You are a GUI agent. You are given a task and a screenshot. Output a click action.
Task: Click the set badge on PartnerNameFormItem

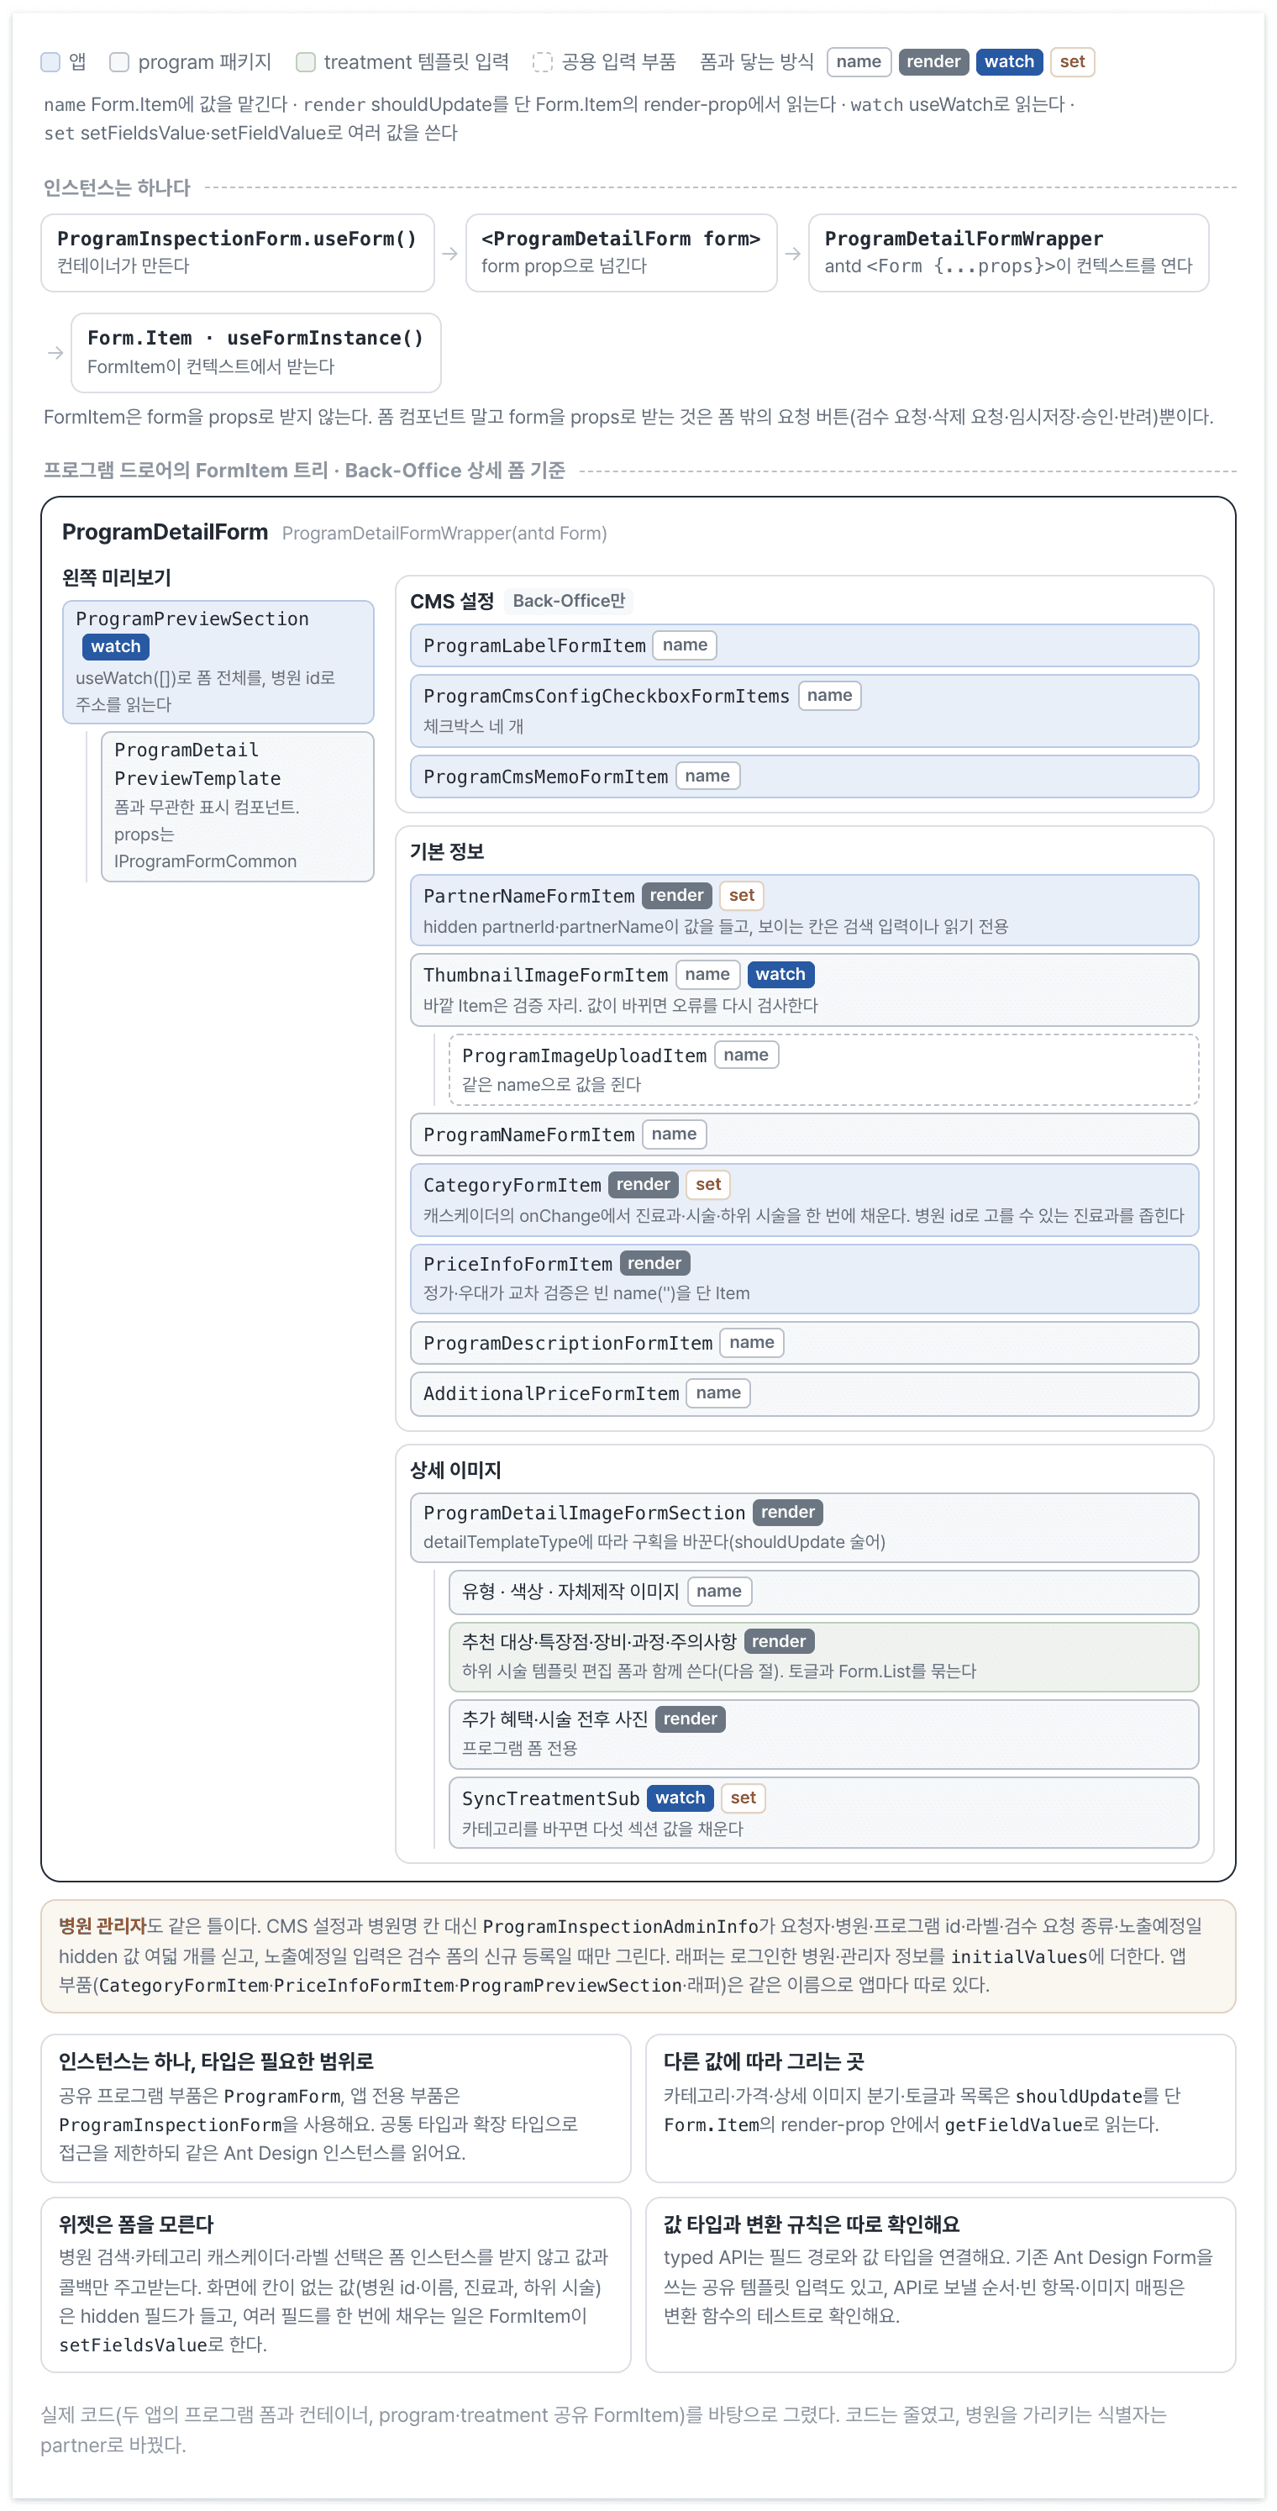click(741, 896)
